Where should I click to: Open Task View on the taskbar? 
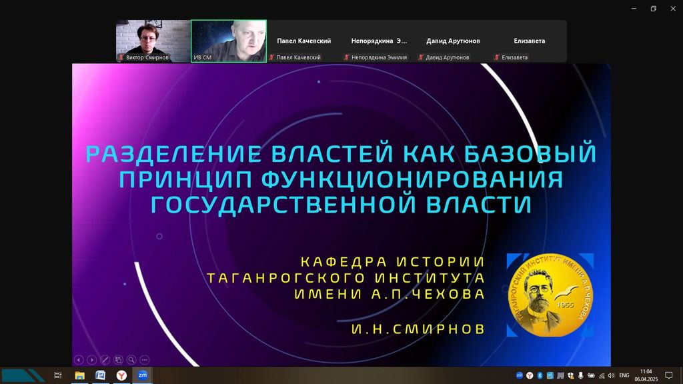coord(58,375)
